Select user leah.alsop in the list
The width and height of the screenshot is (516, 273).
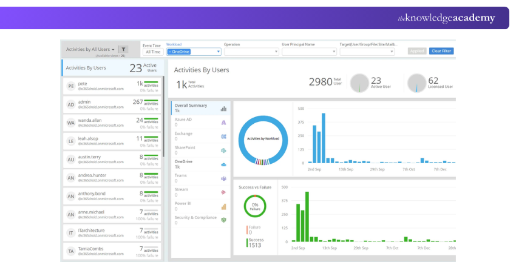(x=112, y=141)
